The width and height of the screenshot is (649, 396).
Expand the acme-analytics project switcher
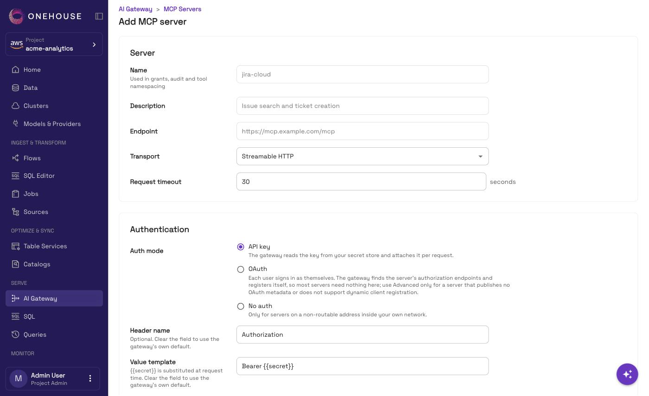pyautogui.click(x=54, y=44)
